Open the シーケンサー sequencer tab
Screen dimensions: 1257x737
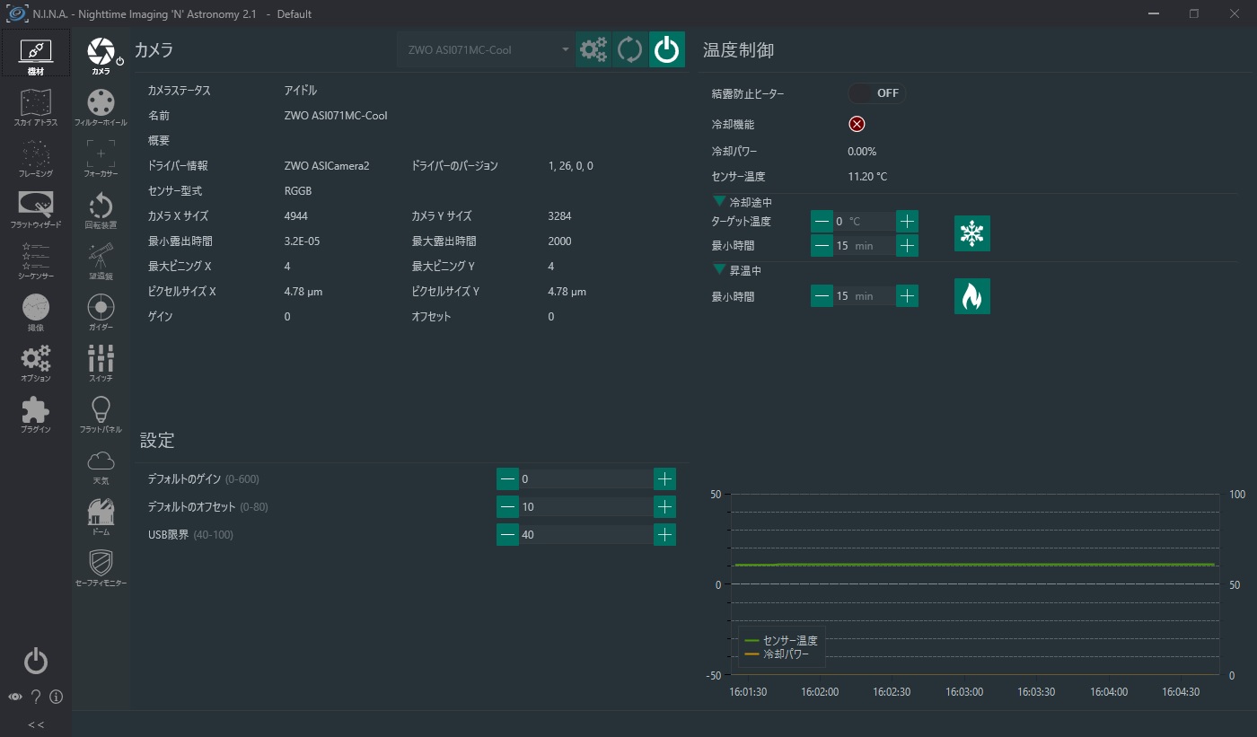pos(36,259)
